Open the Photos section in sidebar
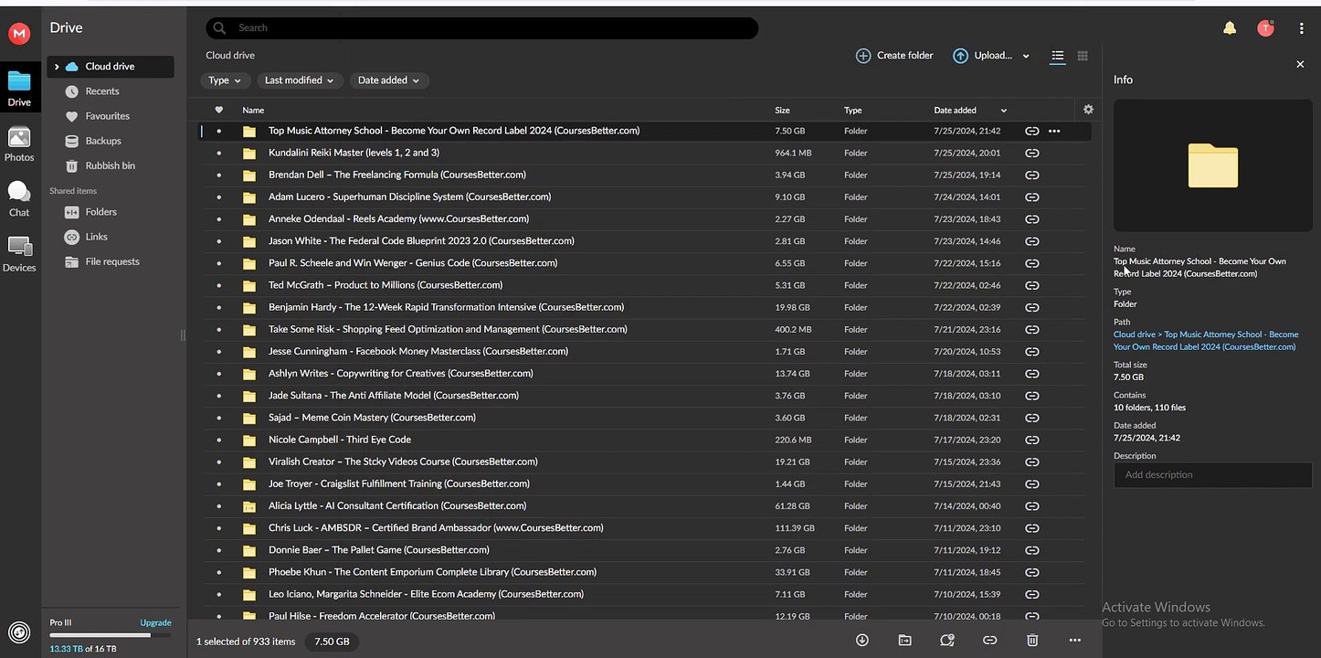Viewport: 1321px width, 658px height. coord(19,144)
